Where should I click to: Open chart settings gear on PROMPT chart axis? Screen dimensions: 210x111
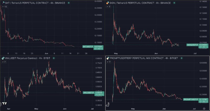pyautogui.click(x=204, y=109)
